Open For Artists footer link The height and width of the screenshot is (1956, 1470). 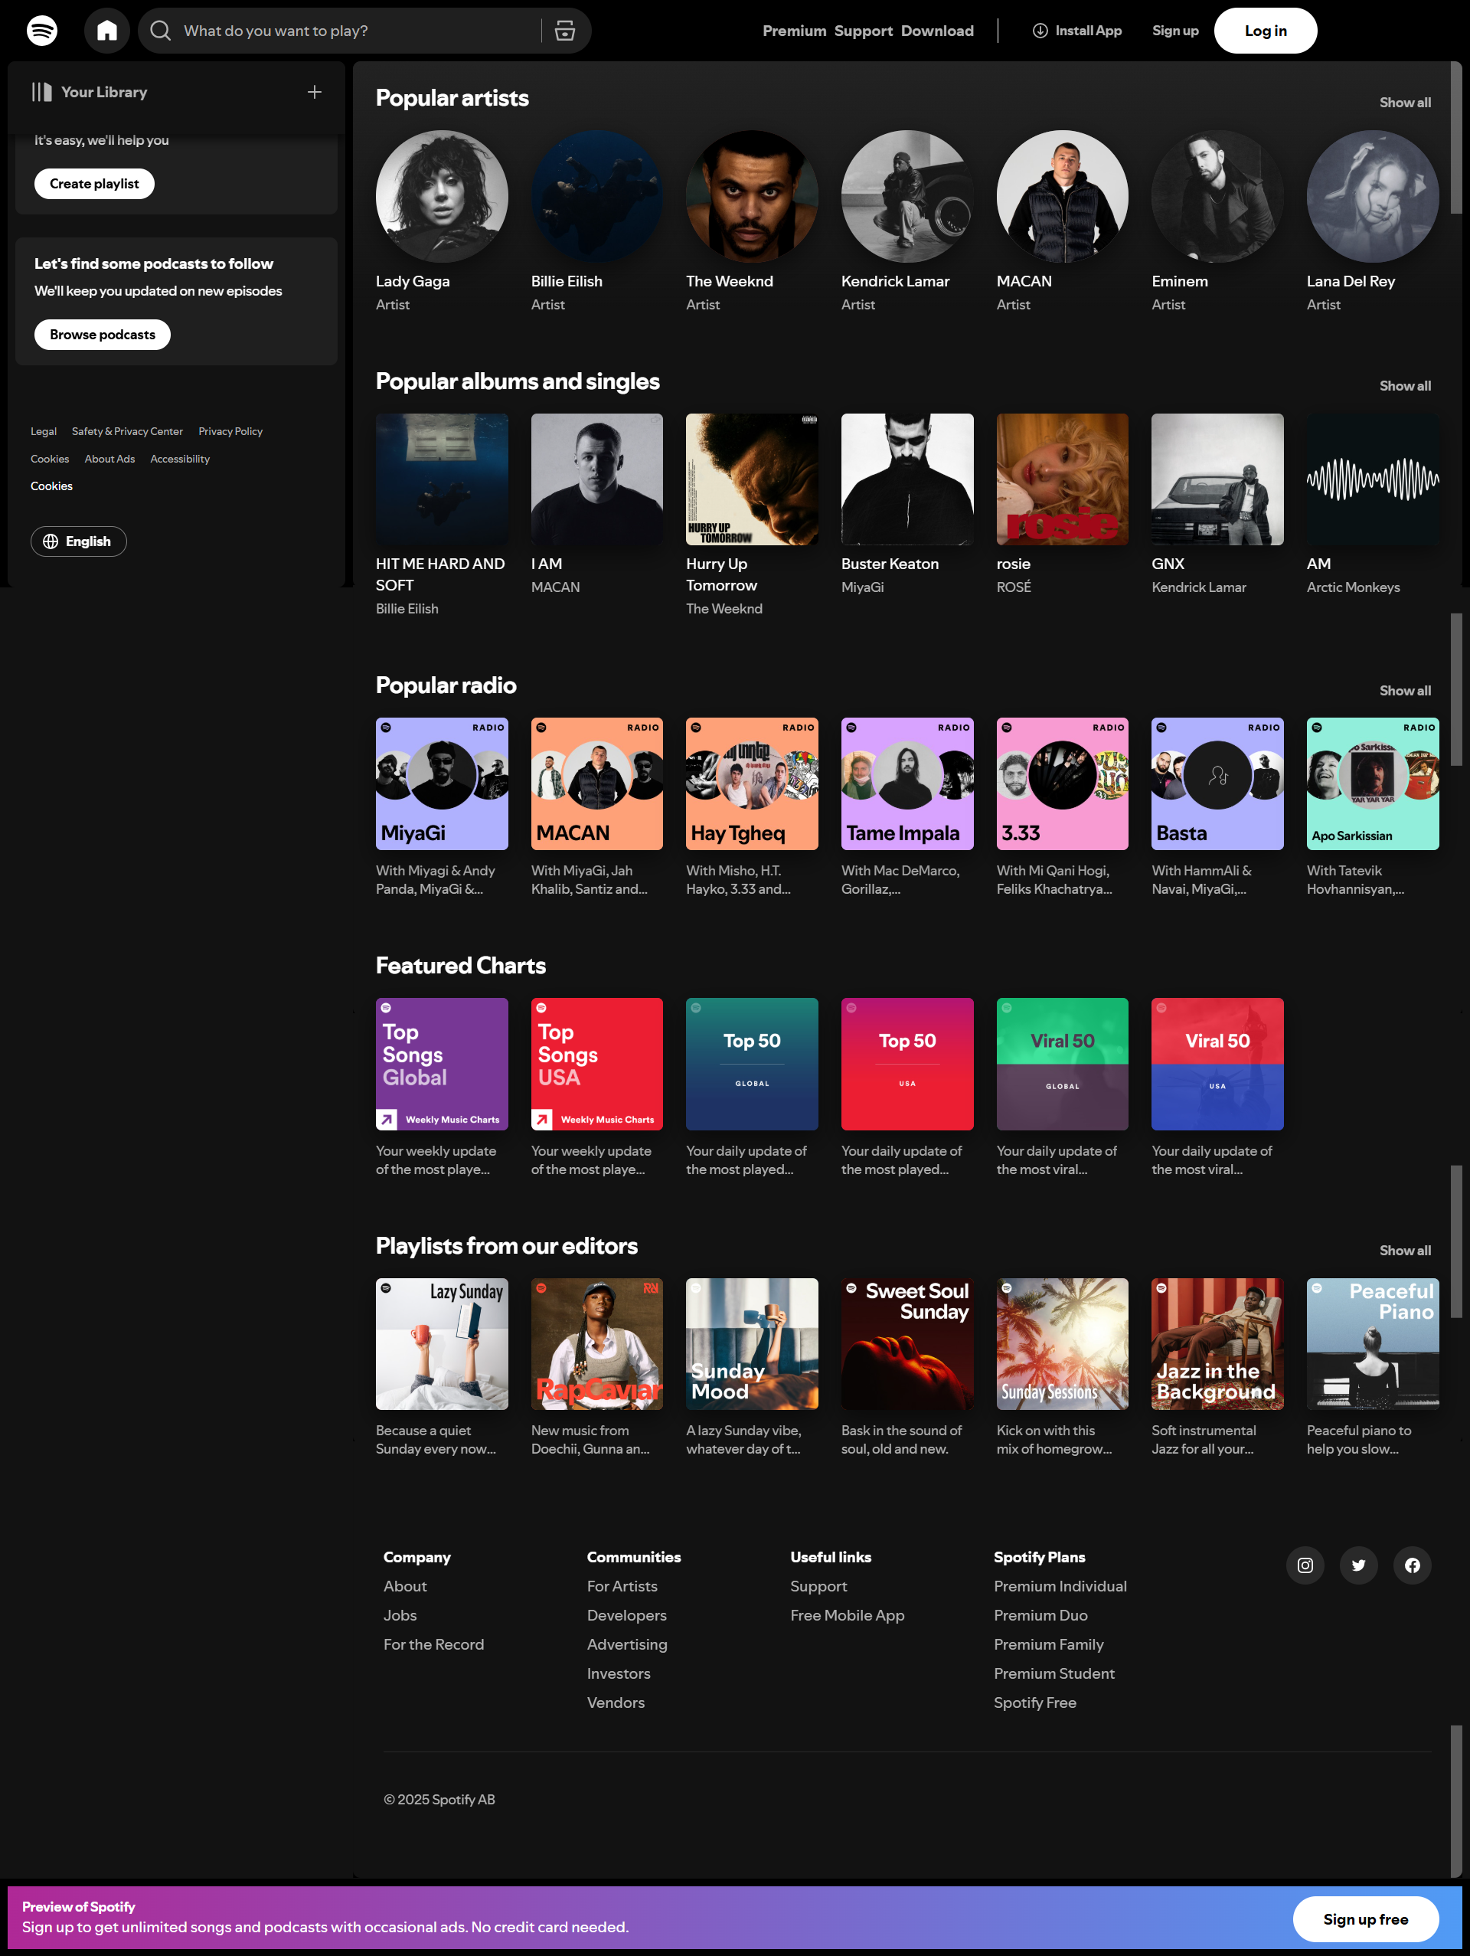[x=622, y=1586]
